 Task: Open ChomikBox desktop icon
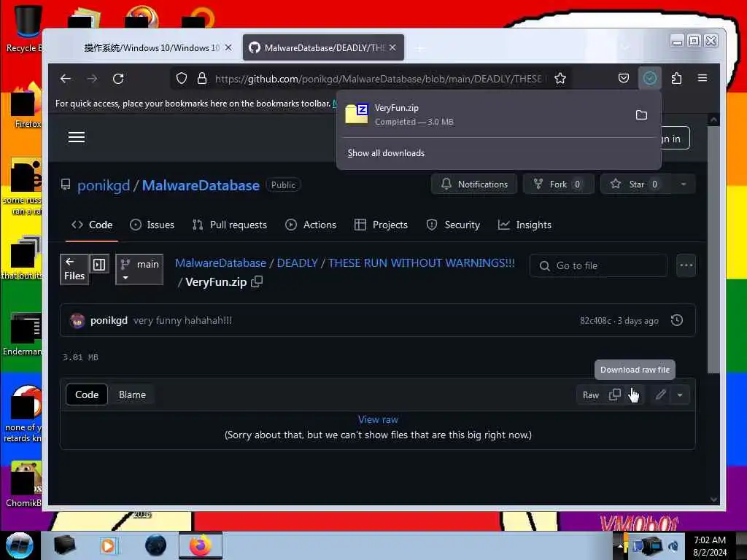tap(24, 484)
